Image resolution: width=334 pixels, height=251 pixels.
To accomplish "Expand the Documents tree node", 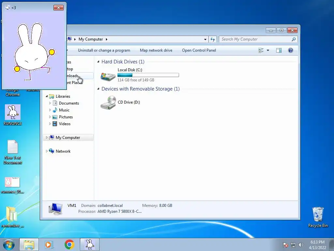I will click(x=50, y=103).
